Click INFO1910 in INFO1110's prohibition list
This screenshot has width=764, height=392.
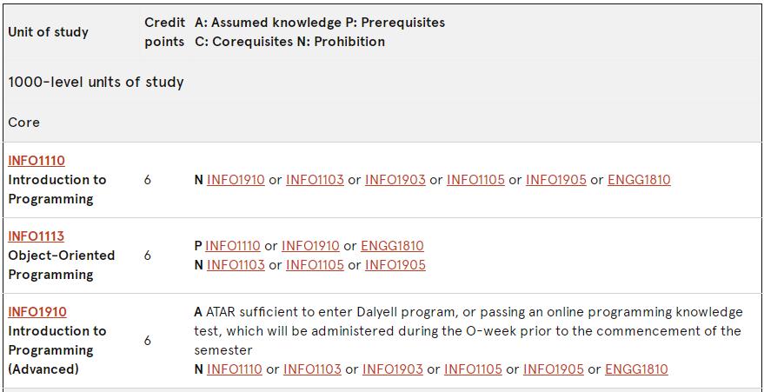tap(236, 180)
